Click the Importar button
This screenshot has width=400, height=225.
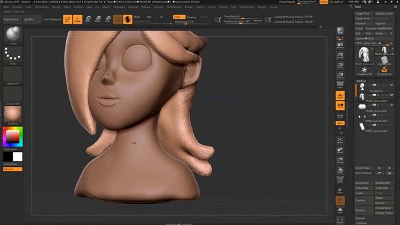click(364, 24)
